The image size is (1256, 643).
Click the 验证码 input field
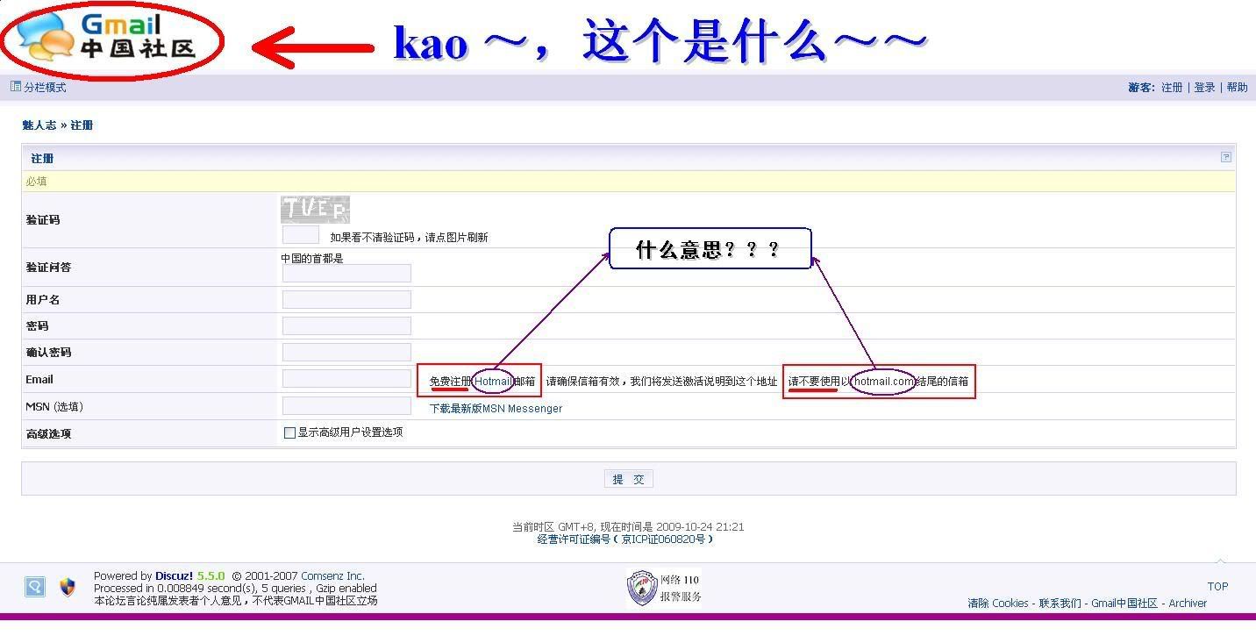(300, 235)
